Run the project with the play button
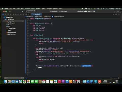The image size is (122, 92). (x=22, y=11)
